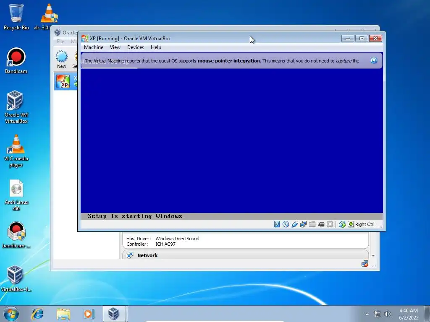Open the Machine menu
The height and width of the screenshot is (322, 430).
click(x=94, y=47)
